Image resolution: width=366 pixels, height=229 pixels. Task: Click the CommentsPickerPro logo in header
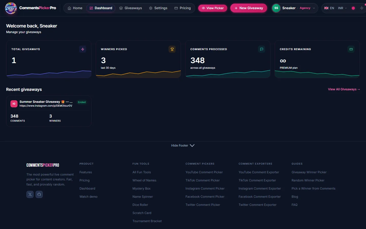coord(30,8)
